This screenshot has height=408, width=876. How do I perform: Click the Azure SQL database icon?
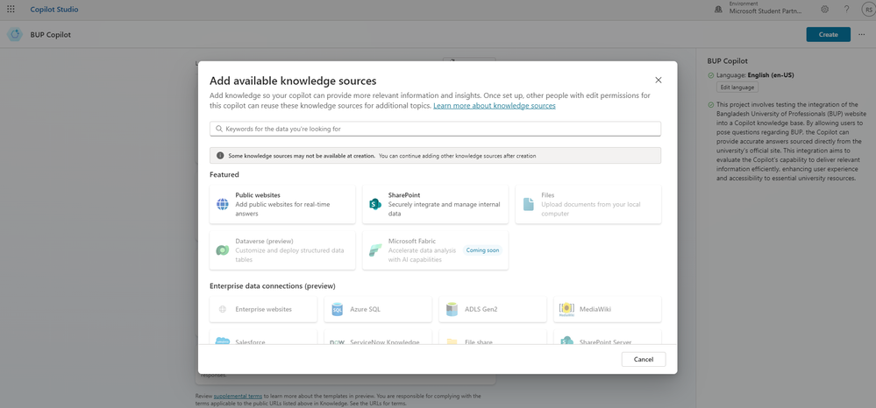click(337, 309)
